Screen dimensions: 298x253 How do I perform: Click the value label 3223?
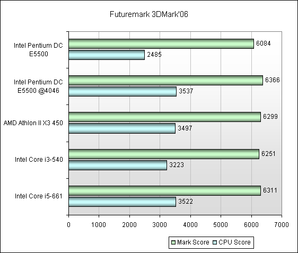tap(177, 164)
